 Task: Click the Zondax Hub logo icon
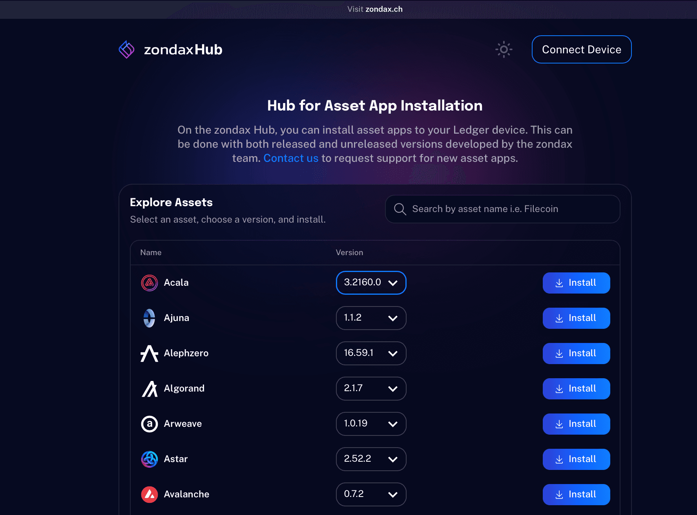127,50
